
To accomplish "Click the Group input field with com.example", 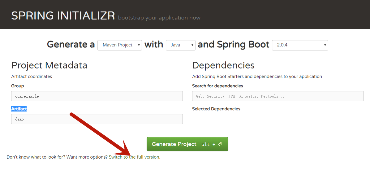I will 97,96.
